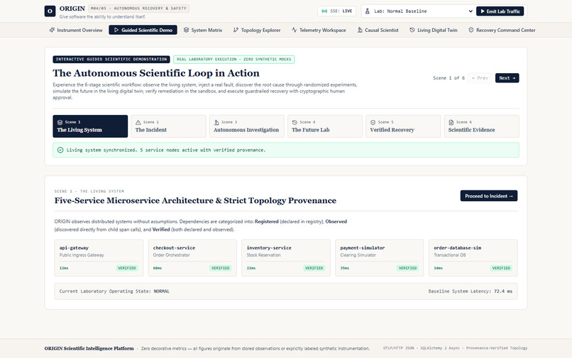Viewport: 572px width, 358px height.
Task: Click the order-database-sim VERIFIED badge
Action: [501, 268]
